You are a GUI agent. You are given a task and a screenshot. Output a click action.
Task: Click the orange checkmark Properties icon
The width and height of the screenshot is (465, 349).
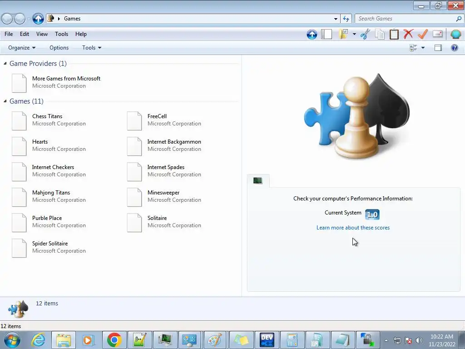coord(423,34)
